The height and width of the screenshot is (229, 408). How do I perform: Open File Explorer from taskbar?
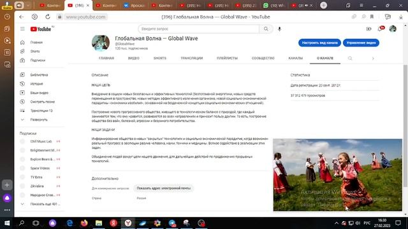click(99, 223)
